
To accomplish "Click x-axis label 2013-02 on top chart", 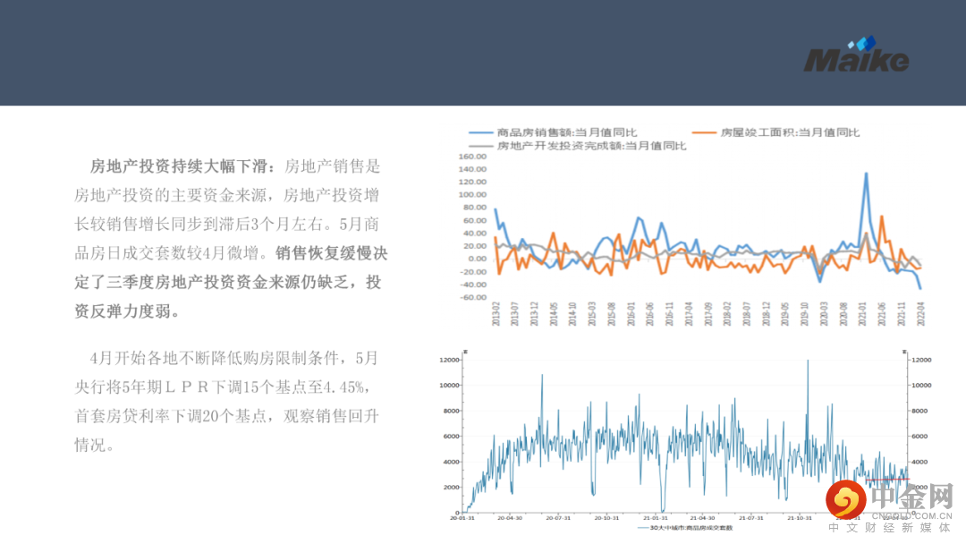I will (496, 313).
